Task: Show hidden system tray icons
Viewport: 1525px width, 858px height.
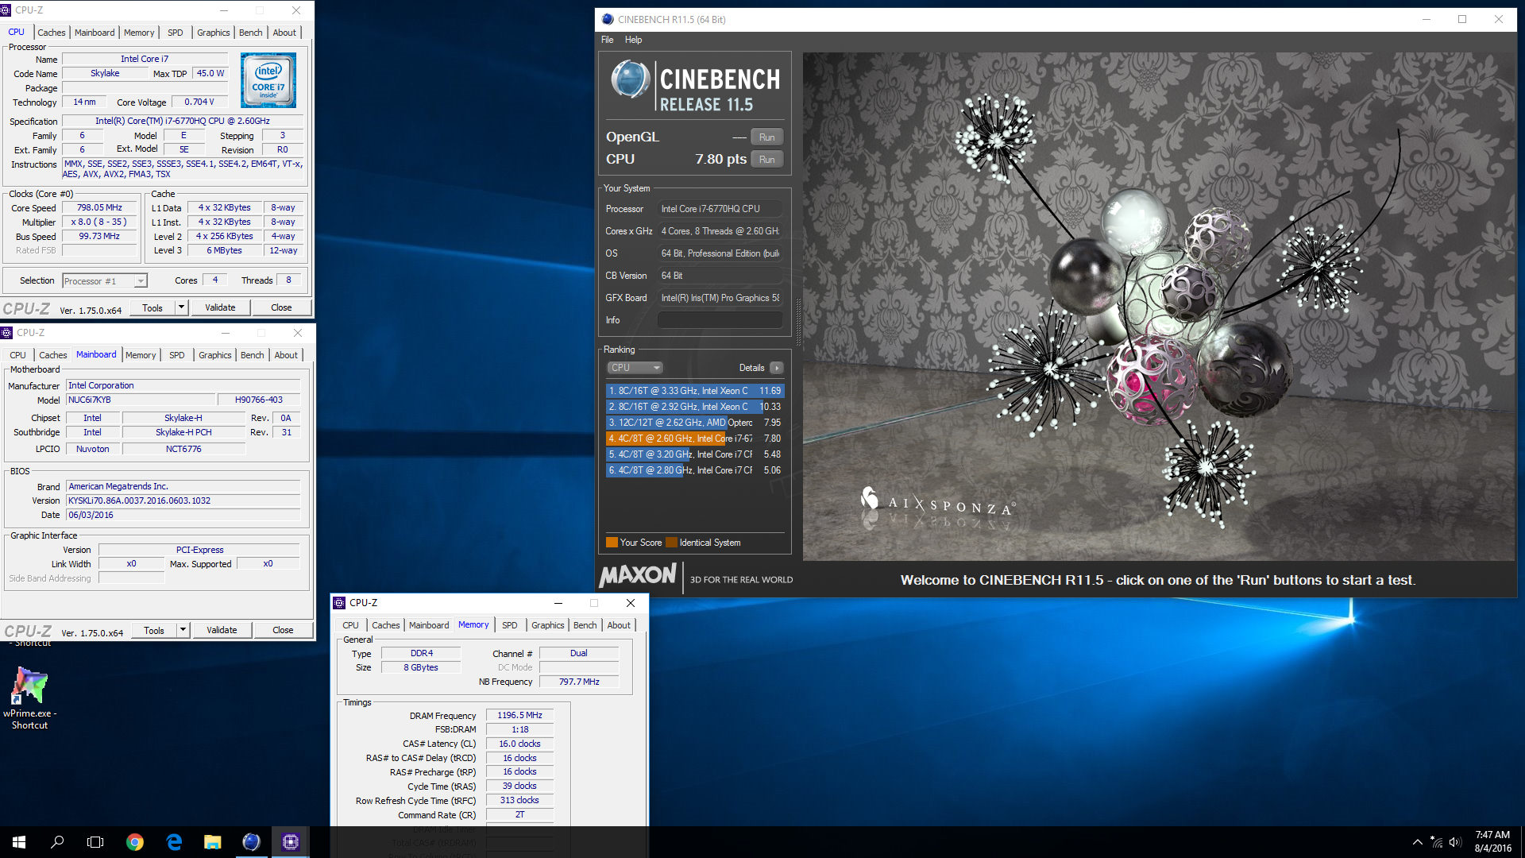Action: (1418, 842)
